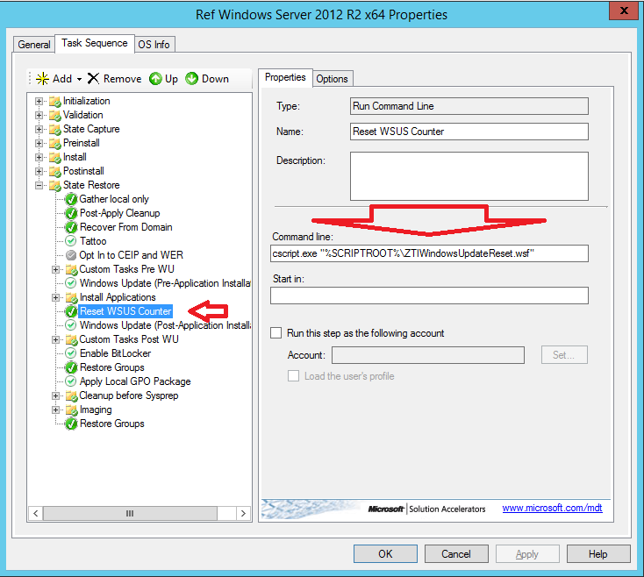The height and width of the screenshot is (577, 644).
Task: Switch to the Options tab
Action: pos(333,78)
